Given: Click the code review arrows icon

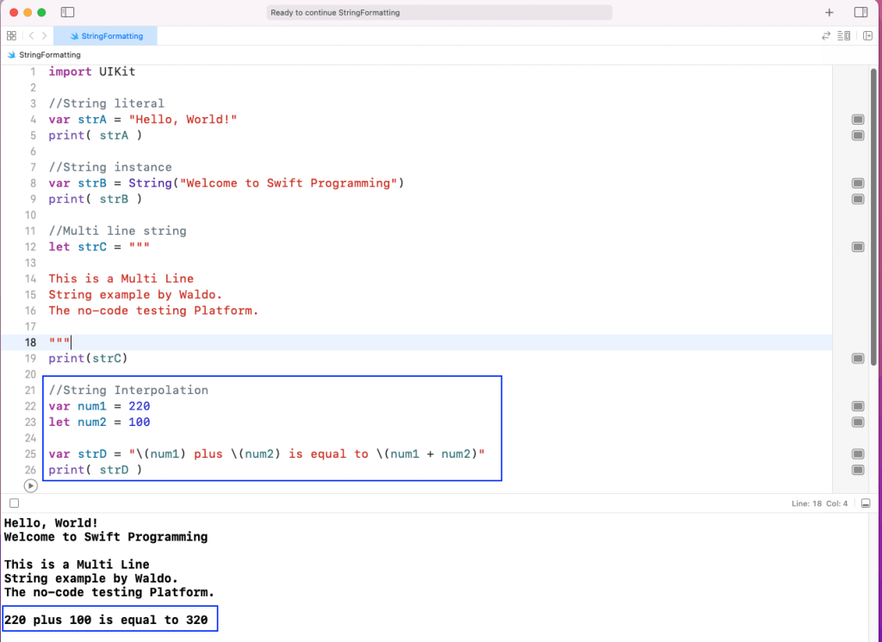Looking at the screenshot, I should 826,36.
